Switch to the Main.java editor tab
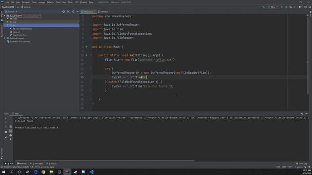312x175 pixels. click(x=88, y=12)
